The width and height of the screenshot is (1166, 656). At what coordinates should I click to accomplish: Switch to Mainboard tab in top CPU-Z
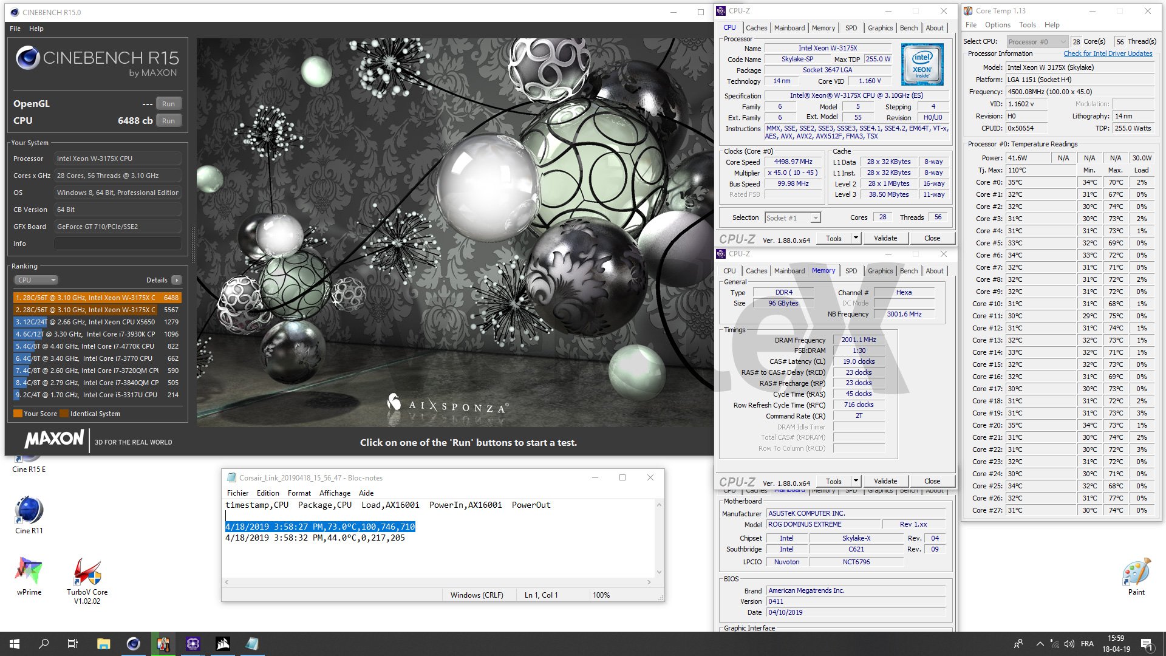789,28
